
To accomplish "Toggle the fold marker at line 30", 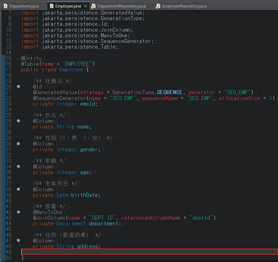I will click(x=18, y=143).
